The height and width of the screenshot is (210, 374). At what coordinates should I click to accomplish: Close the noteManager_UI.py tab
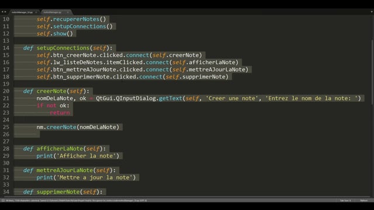pos(36,12)
